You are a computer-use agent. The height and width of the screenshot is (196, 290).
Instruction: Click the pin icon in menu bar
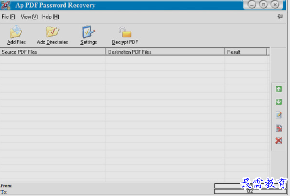coord(280,16)
